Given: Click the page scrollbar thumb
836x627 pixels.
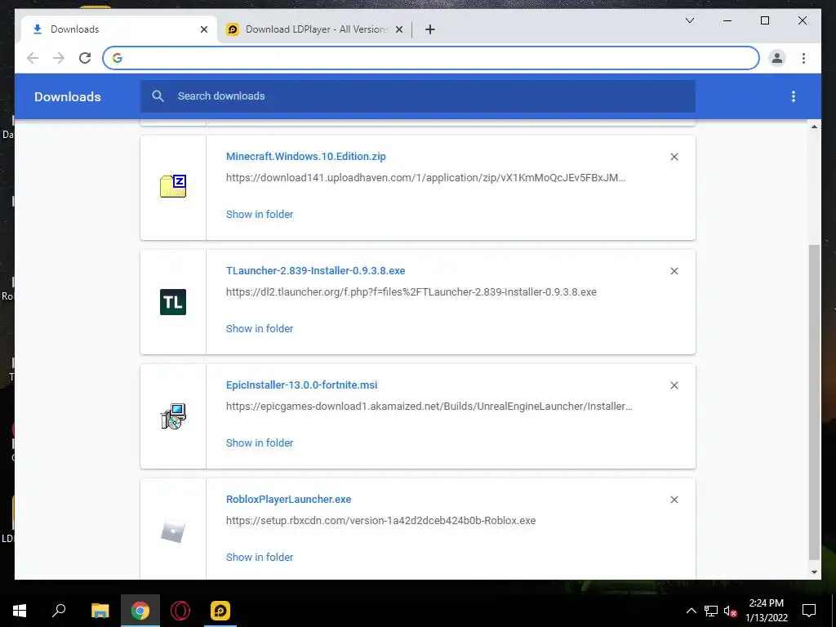Looking at the screenshot, I should coord(814,402).
